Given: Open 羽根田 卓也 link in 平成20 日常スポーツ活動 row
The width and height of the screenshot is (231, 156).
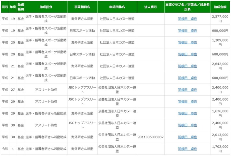Looking at the screenshot, I should click(187, 54).
